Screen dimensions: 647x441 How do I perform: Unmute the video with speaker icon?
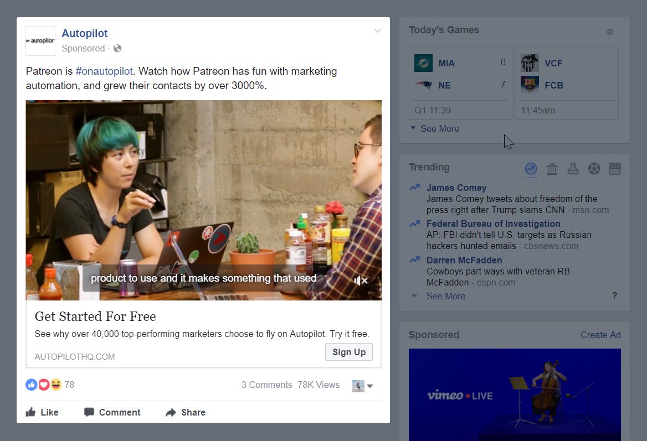361,281
